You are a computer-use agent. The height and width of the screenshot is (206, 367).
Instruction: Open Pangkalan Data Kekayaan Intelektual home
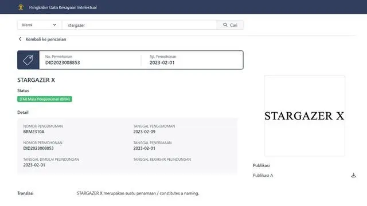[63, 7]
